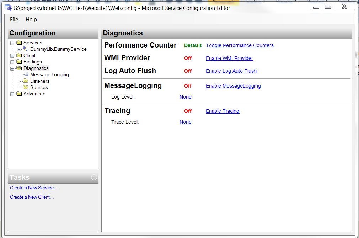The width and height of the screenshot is (359, 238).
Task: Select Advanced in the configuration tree
Action: [34, 94]
